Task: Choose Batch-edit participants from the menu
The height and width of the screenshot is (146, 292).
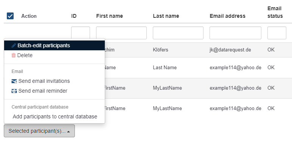Action: tap(54, 45)
